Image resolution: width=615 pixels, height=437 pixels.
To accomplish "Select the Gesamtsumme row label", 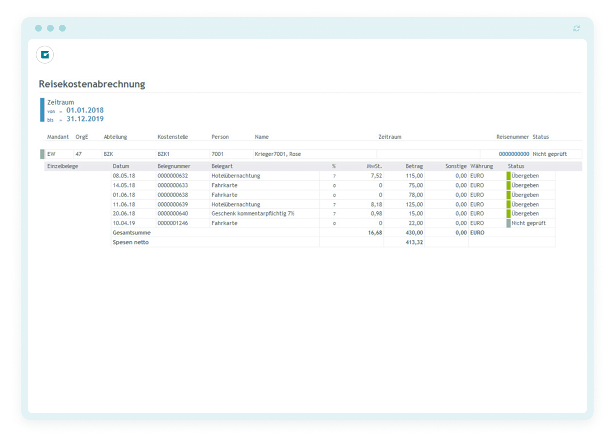I will (x=132, y=233).
